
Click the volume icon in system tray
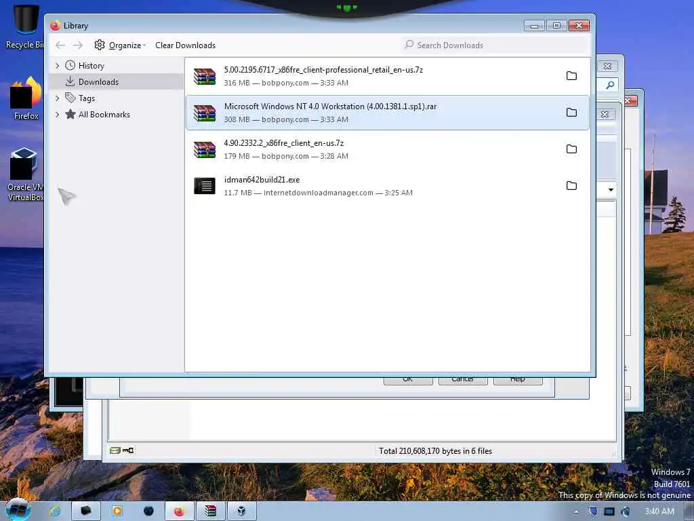(x=626, y=512)
